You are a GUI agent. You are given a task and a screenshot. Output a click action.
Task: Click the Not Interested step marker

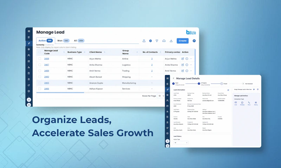[243, 83]
